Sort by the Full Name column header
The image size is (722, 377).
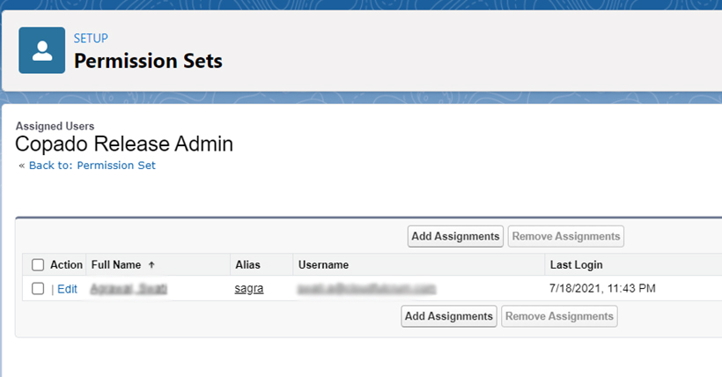[x=116, y=264]
